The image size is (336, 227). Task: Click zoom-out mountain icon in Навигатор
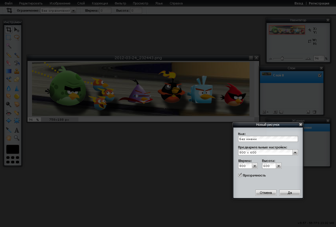270,59
